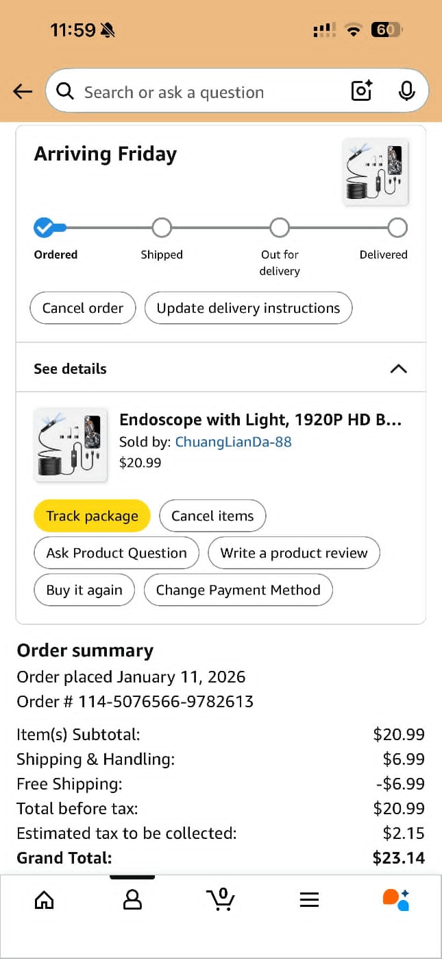Image resolution: width=442 pixels, height=959 pixels.
Task: Go to Home tab icon
Action: [x=44, y=899]
